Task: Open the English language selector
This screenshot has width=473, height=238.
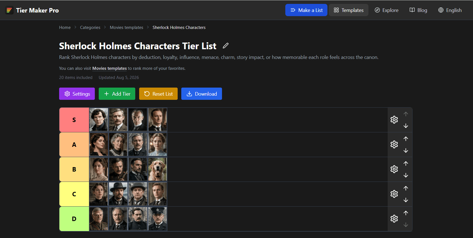Action: tap(450, 10)
